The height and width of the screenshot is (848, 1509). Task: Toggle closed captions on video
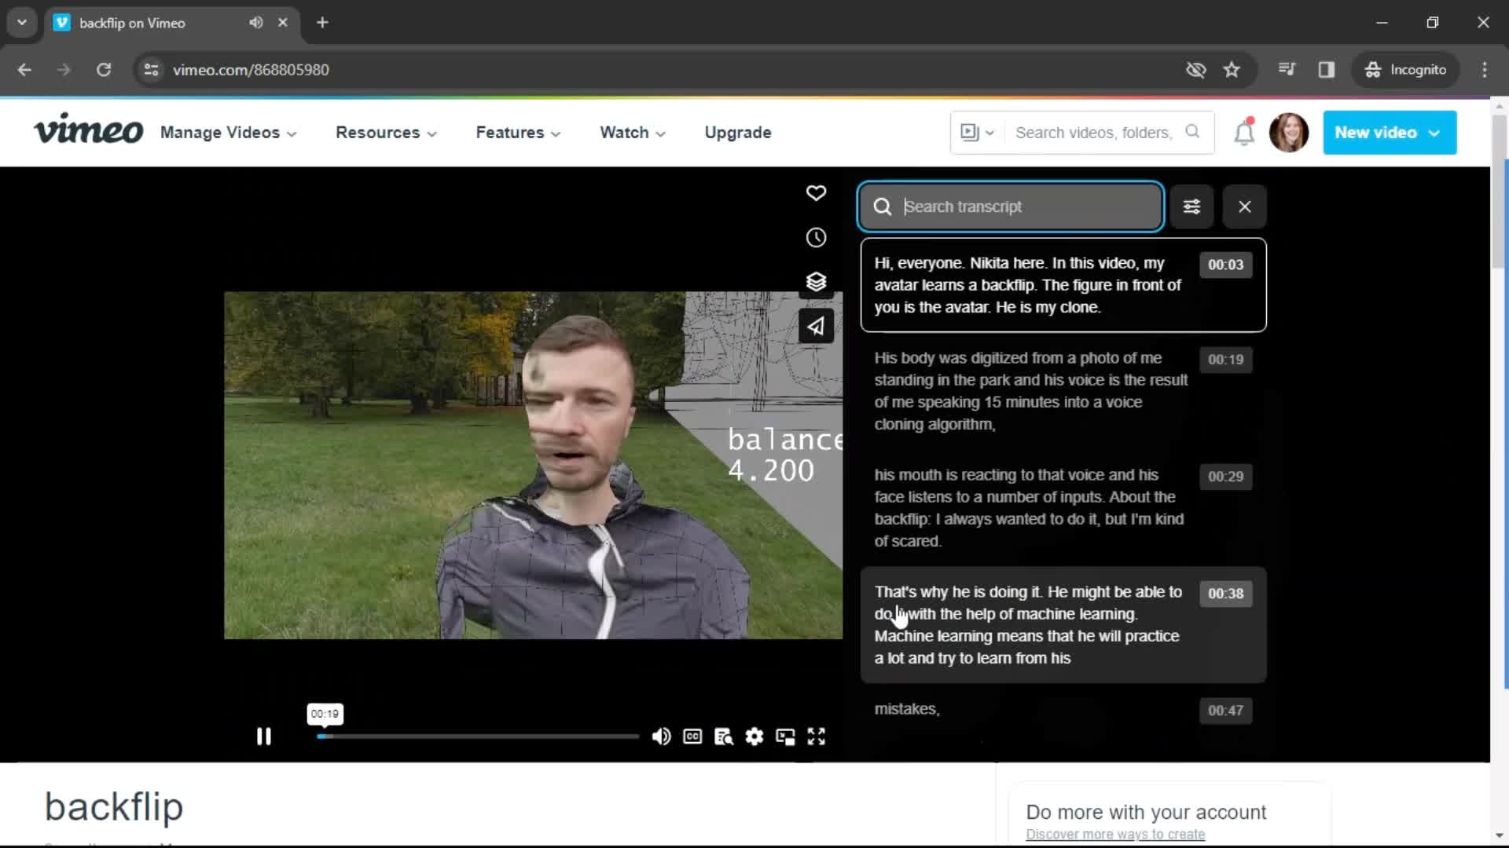coord(692,737)
